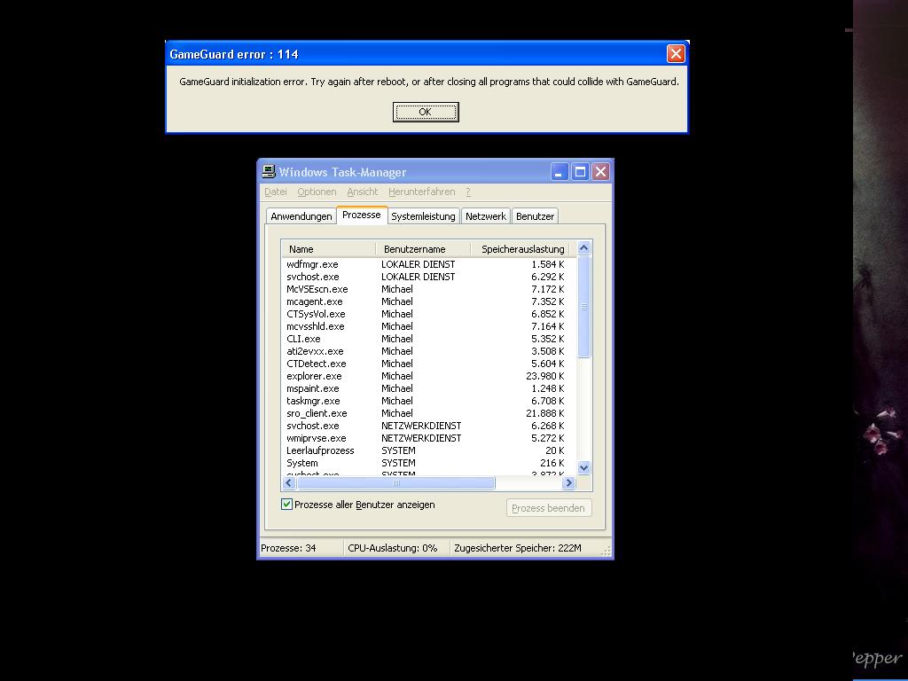Select the explorer.exe process row
Screen dimensions: 908x681
click(314, 376)
